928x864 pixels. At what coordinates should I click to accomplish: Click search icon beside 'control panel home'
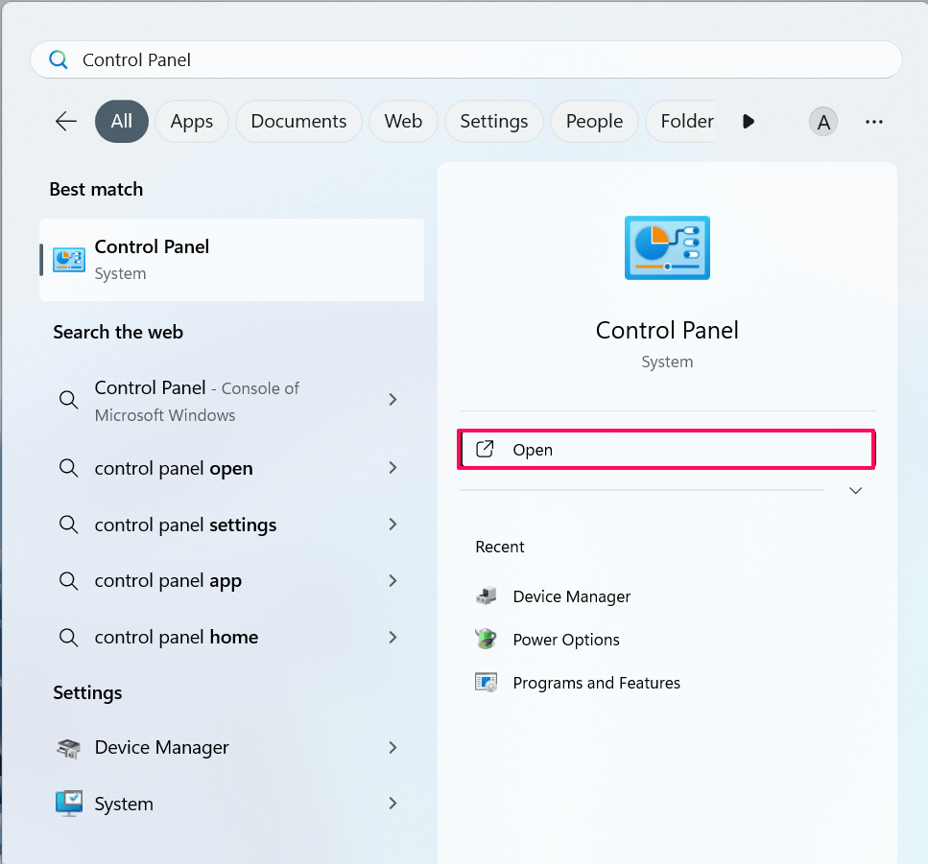[69, 638]
